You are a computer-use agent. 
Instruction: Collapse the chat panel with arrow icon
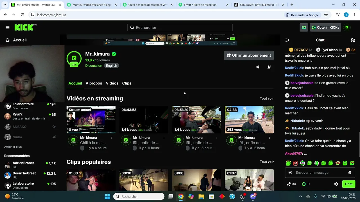coord(287,40)
